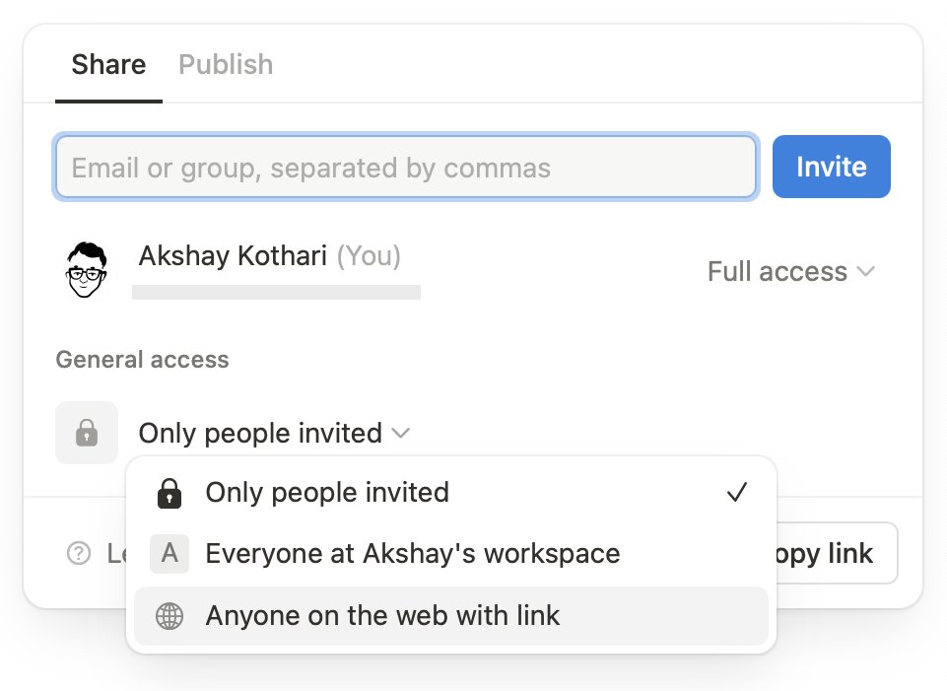947x691 pixels.
Task: Choose 'Everyone at Akshay's workspace' option
Action: tap(451, 553)
